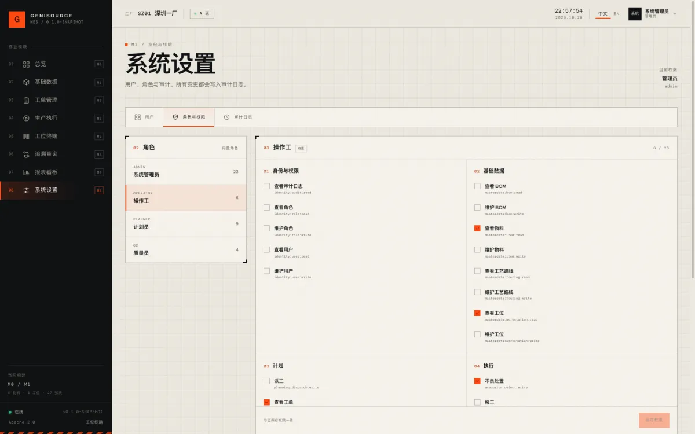Uncheck the 查看工单 permission
The height and width of the screenshot is (434, 695).
(266, 402)
